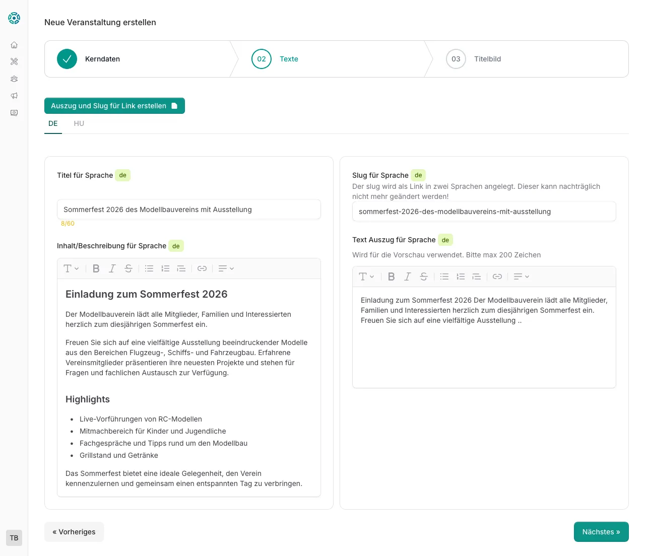Open megaphone icon in the sidebar
Screen dimensions: 645x556
(14, 96)
